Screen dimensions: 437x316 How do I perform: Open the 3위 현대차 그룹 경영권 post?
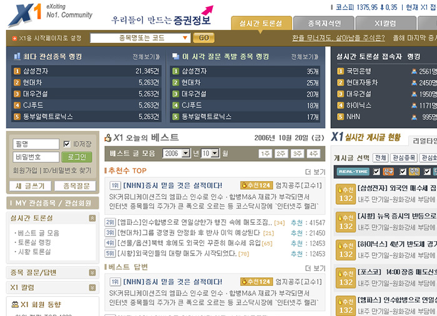[x=189, y=233]
